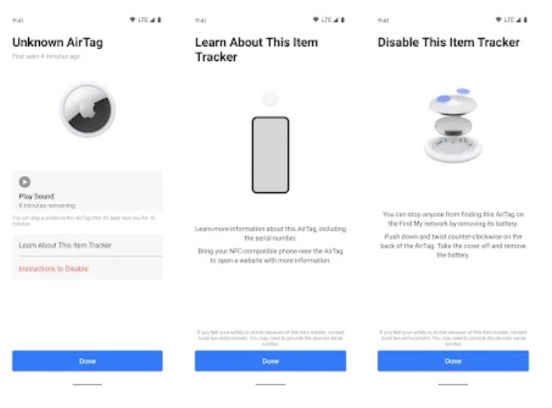Tap the home gesture bar under third screen
The width and height of the screenshot is (552, 408).
coord(453,385)
